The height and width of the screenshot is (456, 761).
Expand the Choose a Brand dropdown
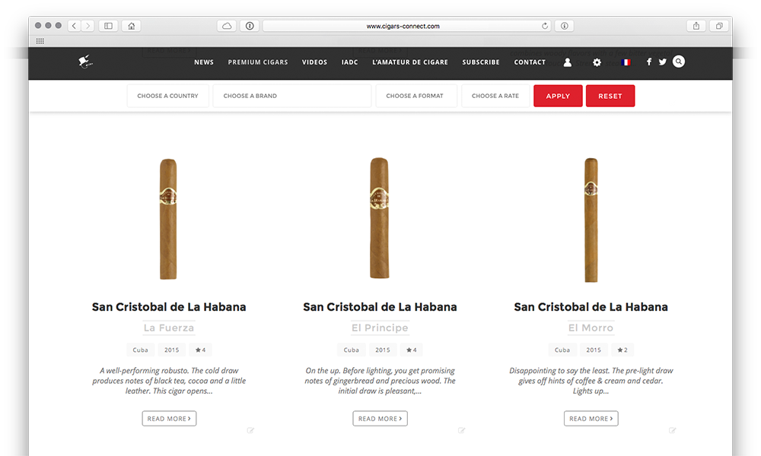coord(292,96)
